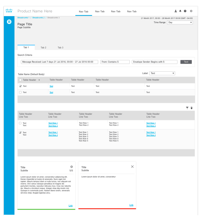Toggle select-all checkbox in first table header
Image resolution: width=205 pixels, height=224 pixels.
(20, 80)
